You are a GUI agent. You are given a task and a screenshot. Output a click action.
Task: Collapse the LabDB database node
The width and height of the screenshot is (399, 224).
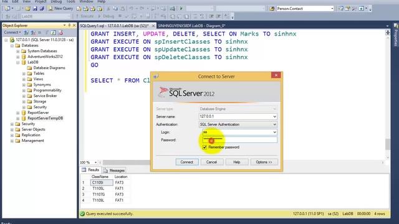pyautogui.click(x=18, y=62)
